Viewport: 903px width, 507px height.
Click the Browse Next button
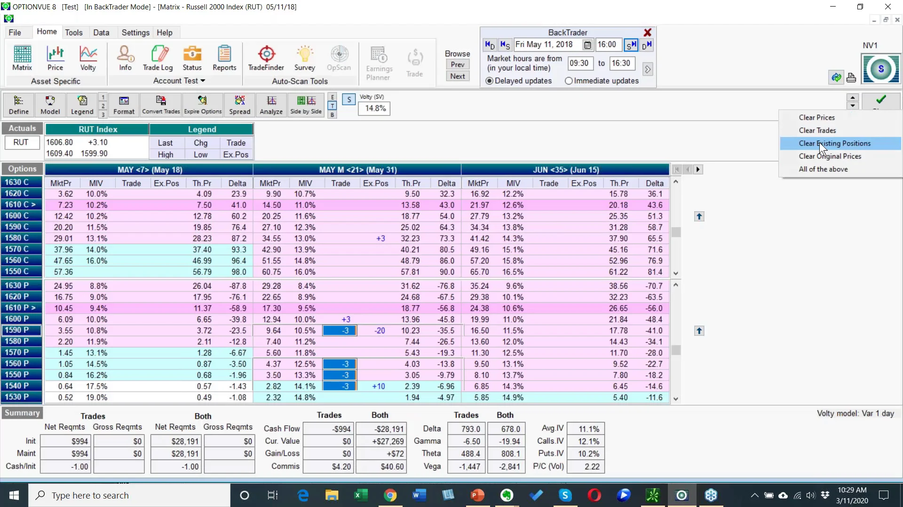(458, 76)
